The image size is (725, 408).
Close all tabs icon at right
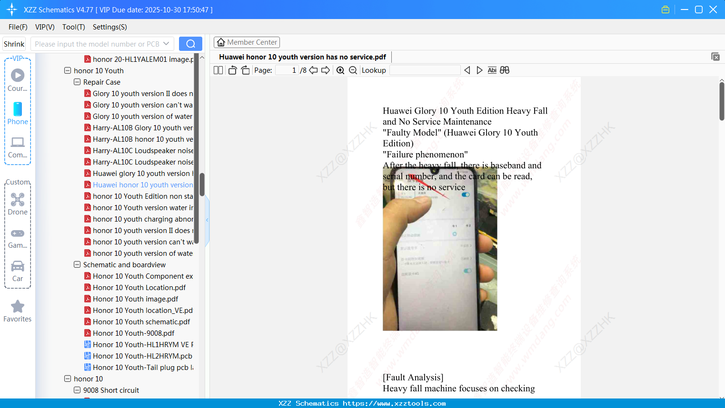tap(715, 57)
